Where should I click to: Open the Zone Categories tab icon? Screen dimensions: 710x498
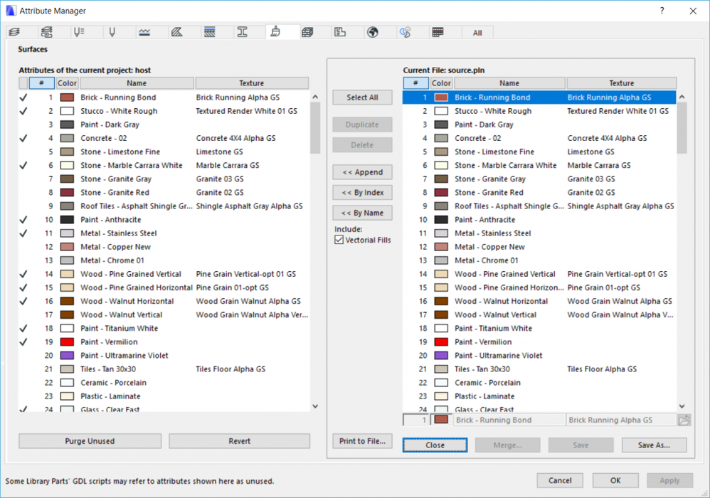340,32
